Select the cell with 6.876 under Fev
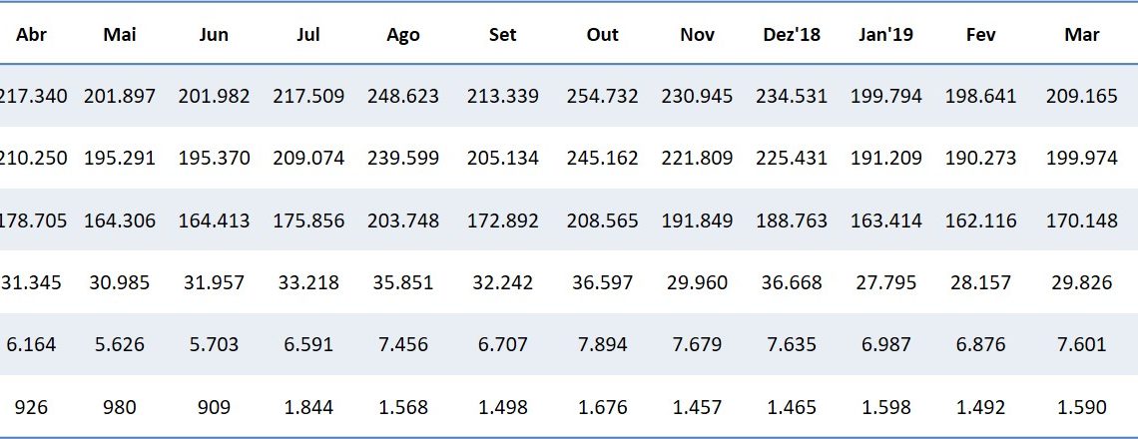The width and height of the screenshot is (1138, 439). click(x=981, y=345)
